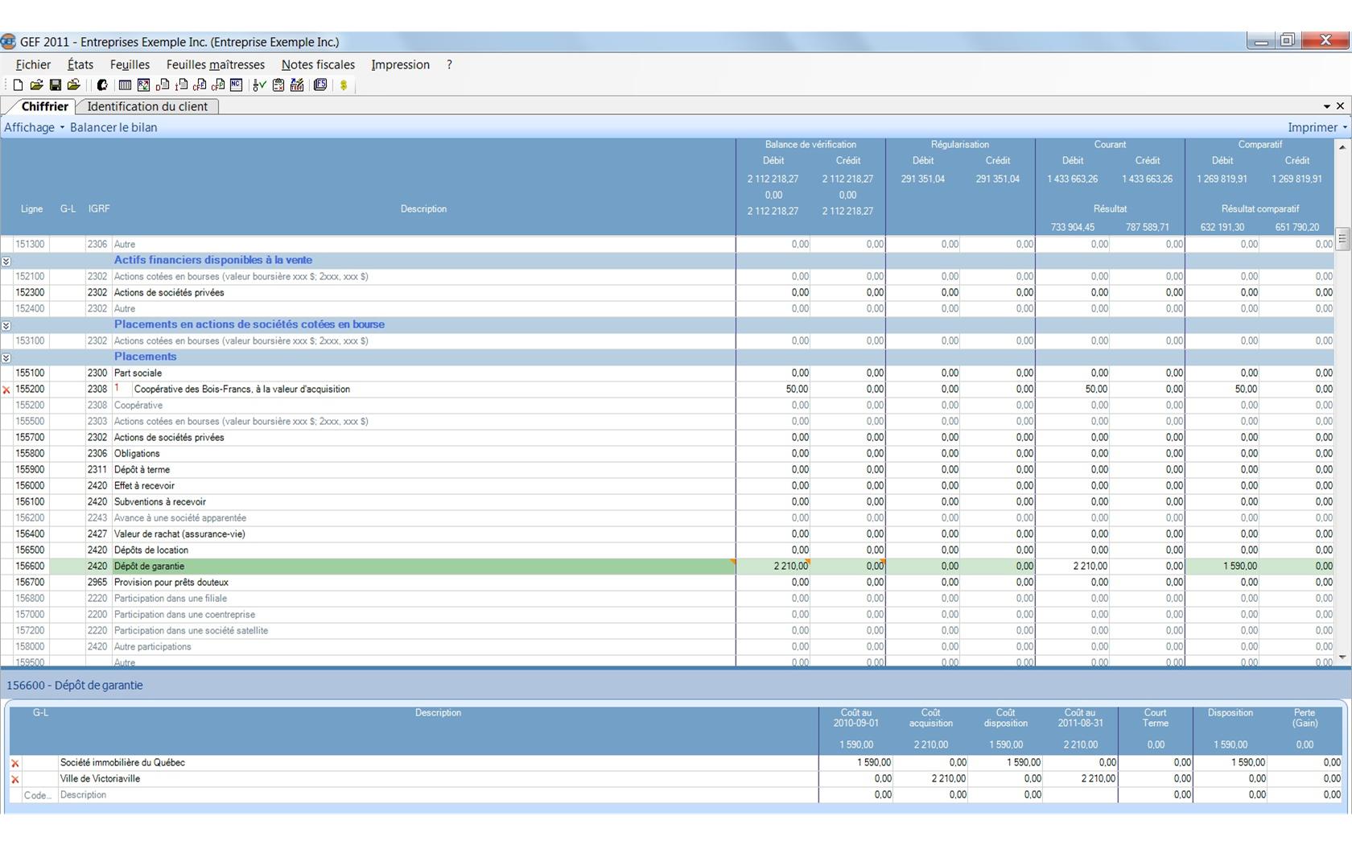
Task: Click Balancer le bilan
Action: 113,127
